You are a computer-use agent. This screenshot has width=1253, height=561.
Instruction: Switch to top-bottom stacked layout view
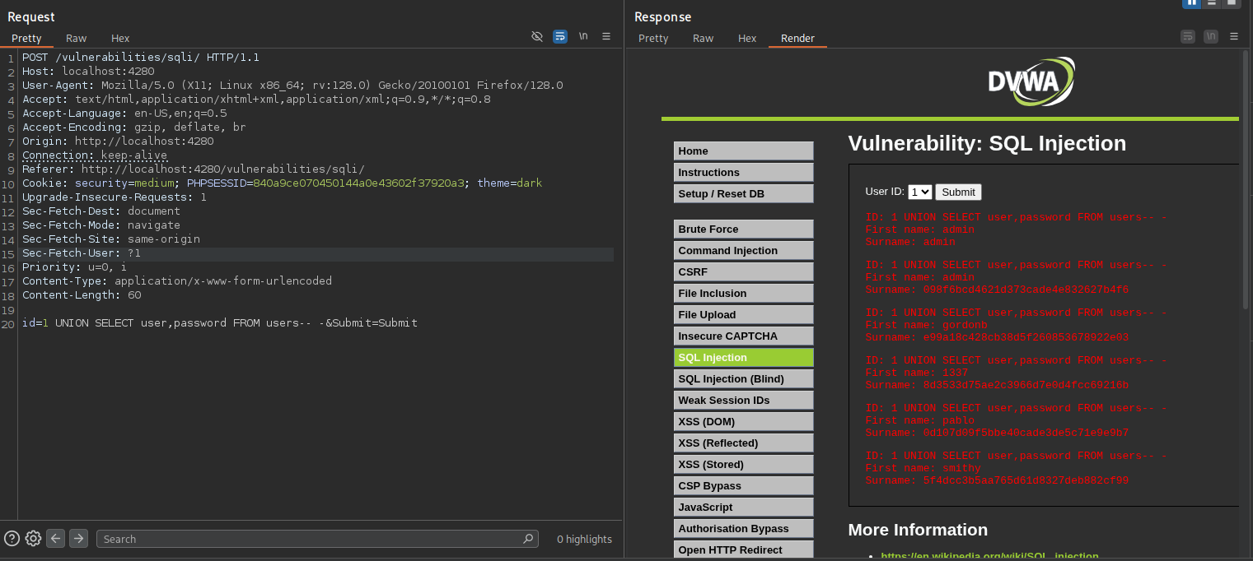1211,3
